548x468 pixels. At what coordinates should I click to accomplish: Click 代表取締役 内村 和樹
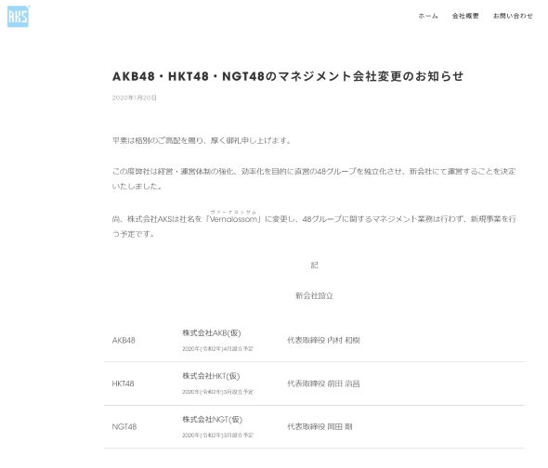tap(323, 341)
